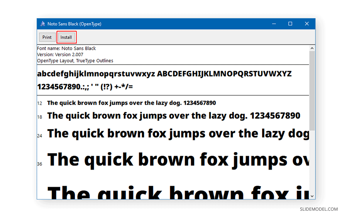Click the Print button
Screen dimensions: 352x218
pyautogui.click(x=47, y=37)
